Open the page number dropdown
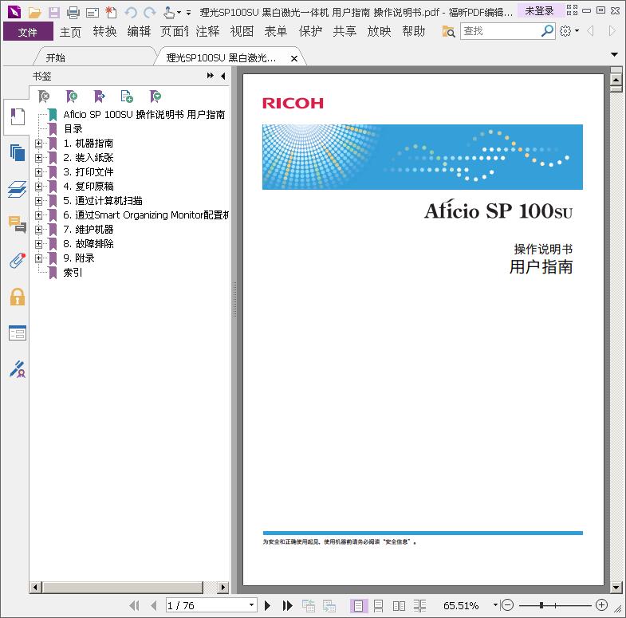Screen dimensions: 626x618 tap(251, 605)
